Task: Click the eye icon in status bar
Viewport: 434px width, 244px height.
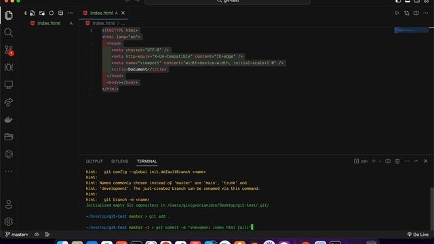Action: [37, 235]
